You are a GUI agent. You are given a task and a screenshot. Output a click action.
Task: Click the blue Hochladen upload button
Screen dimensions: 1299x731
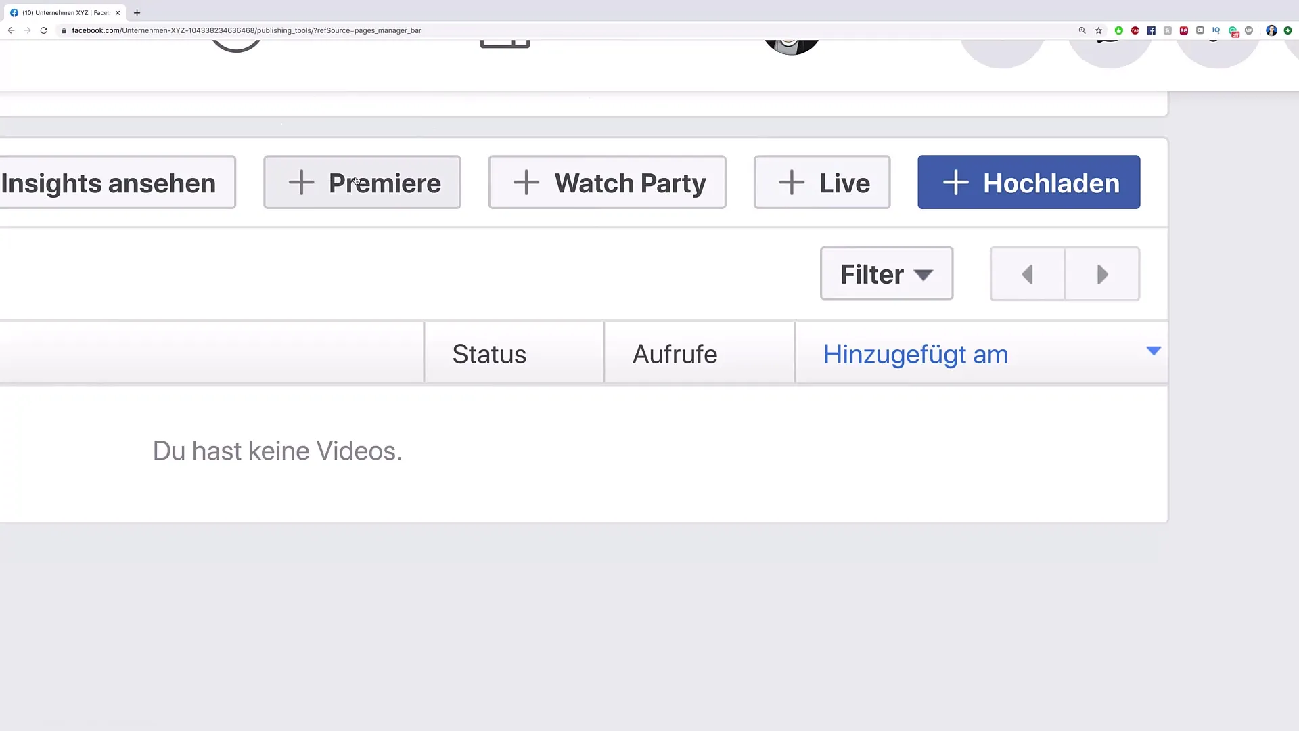tap(1029, 183)
